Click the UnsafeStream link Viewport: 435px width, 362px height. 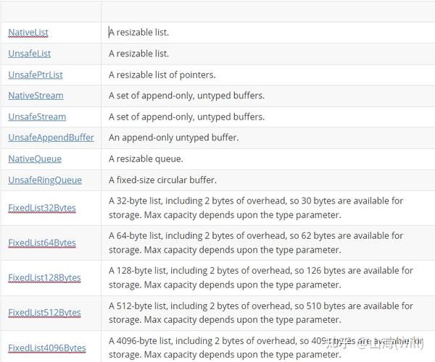point(37,117)
